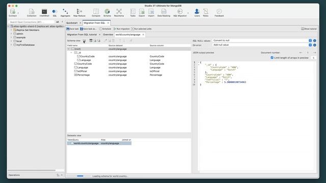Expand the Replica Set Members node
Image resolution: width=326 pixels, height=183 pixels.
coord(11,30)
